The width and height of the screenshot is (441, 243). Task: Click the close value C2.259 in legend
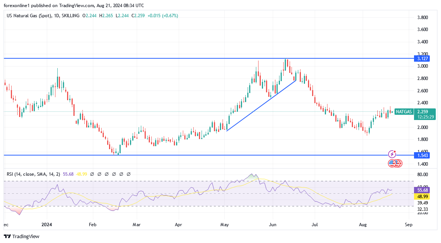pos(138,16)
